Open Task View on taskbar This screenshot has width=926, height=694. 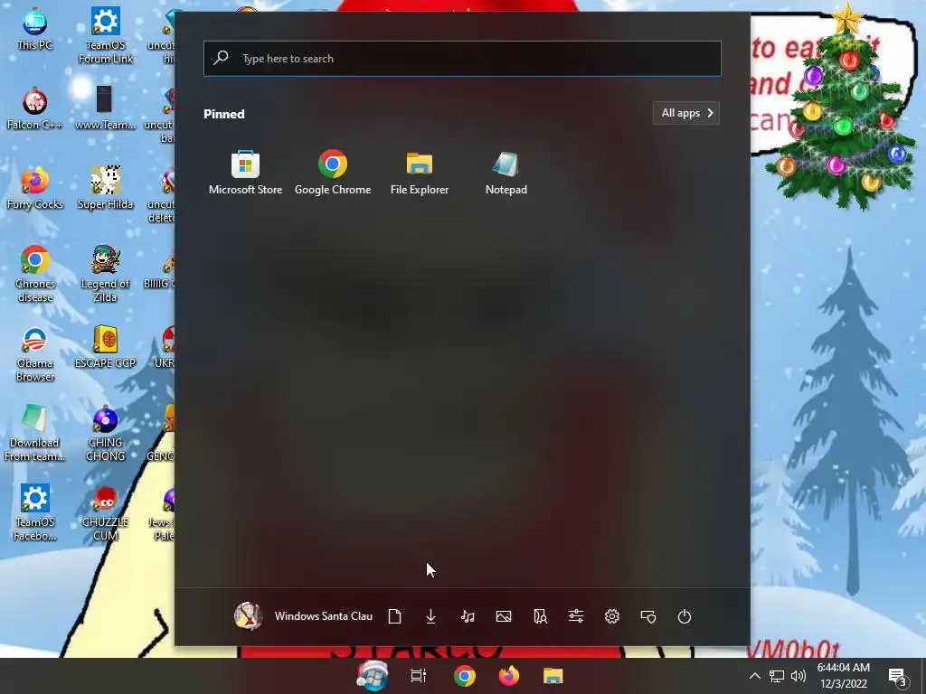click(419, 676)
